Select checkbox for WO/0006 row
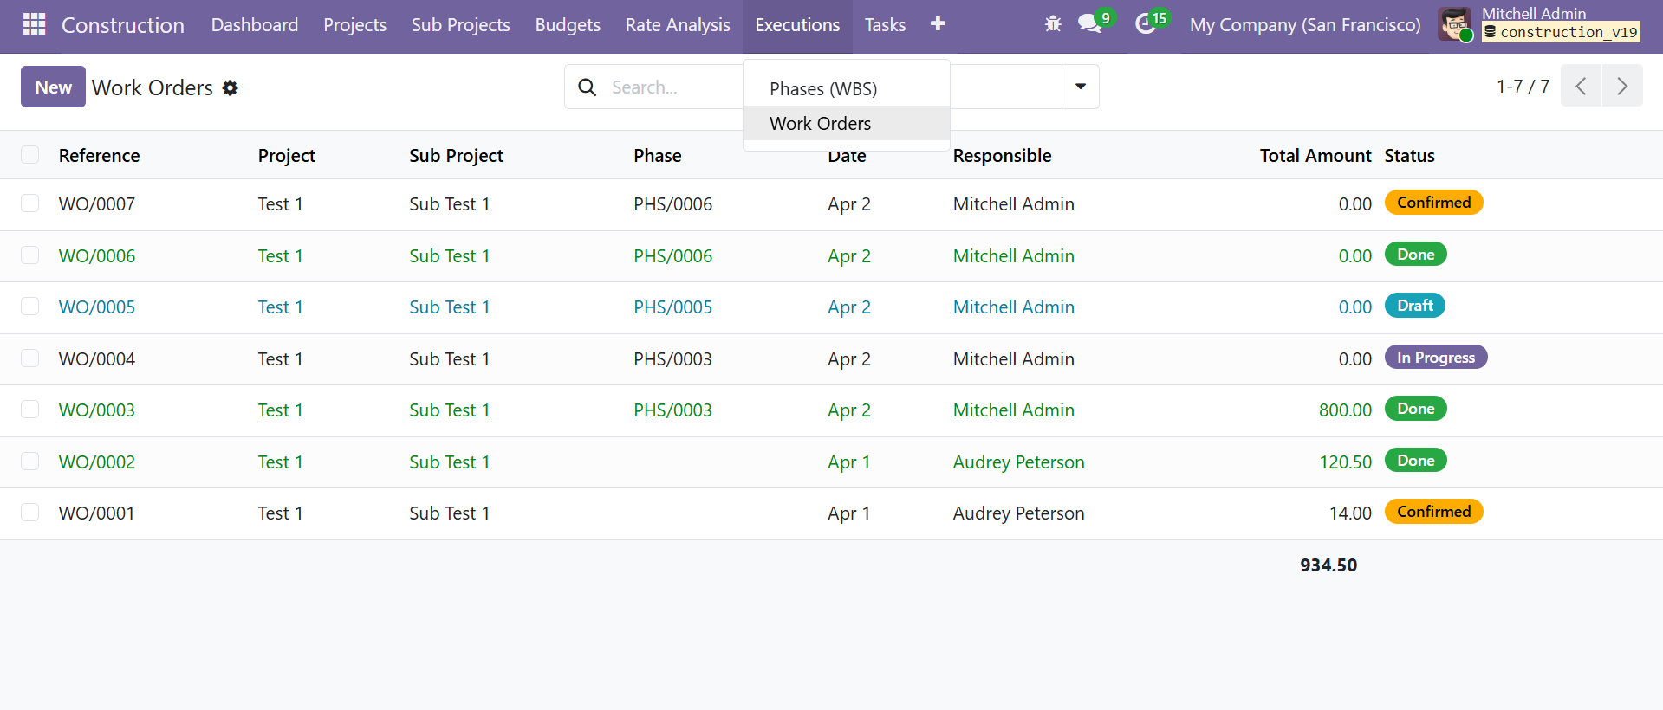 tap(30, 255)
